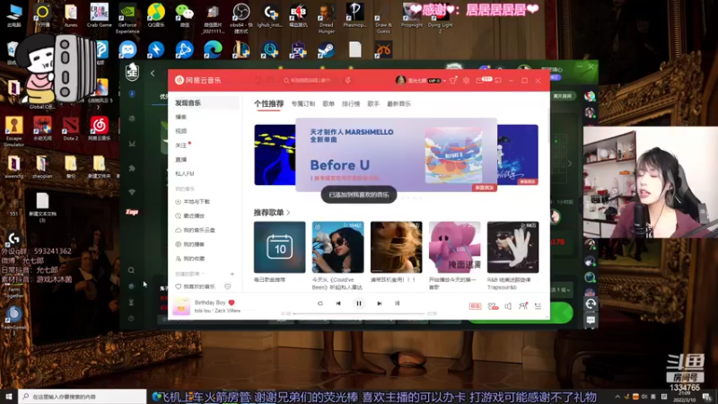This screenshot has width=718, height=404.
Task: Open NetEase Music settings gear
Action: [466, 80]
